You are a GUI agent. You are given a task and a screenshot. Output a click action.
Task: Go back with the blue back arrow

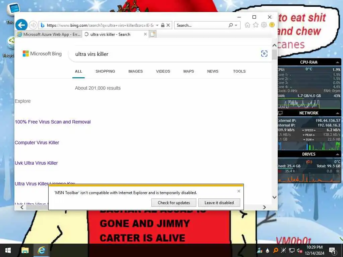pyautogui.click(x=21, y=25)
